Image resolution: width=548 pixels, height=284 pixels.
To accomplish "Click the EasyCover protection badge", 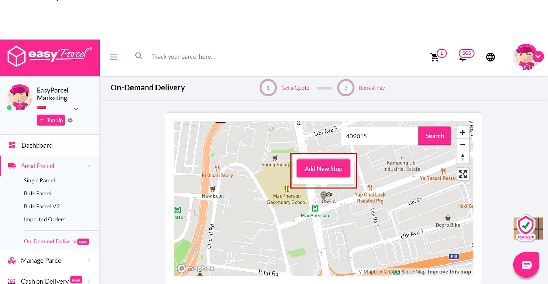I will pyautogui.click(x=527, y=228).
